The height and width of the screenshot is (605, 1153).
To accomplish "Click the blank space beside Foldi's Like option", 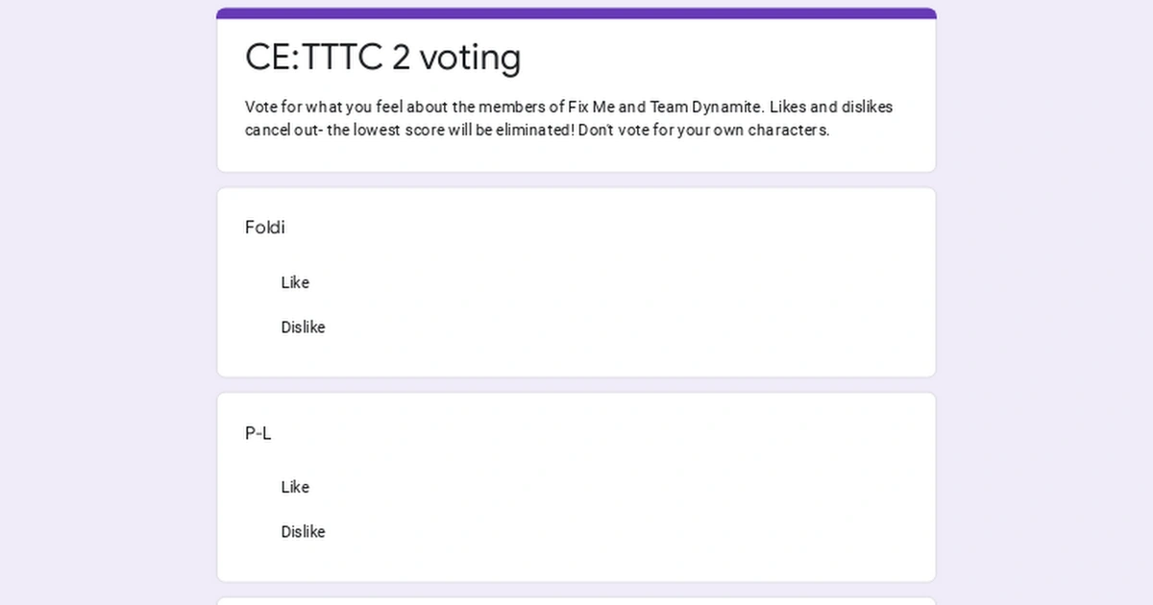I will [x=576, y=282].
